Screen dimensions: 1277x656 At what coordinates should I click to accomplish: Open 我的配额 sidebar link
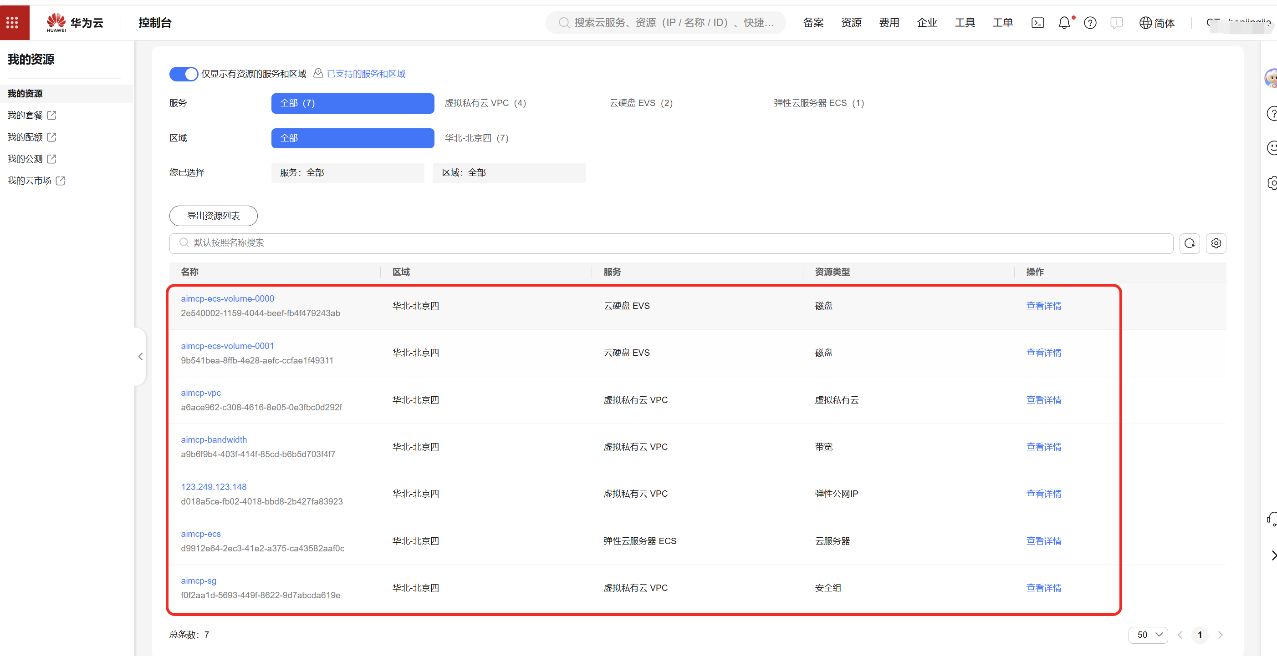(26, 137)
